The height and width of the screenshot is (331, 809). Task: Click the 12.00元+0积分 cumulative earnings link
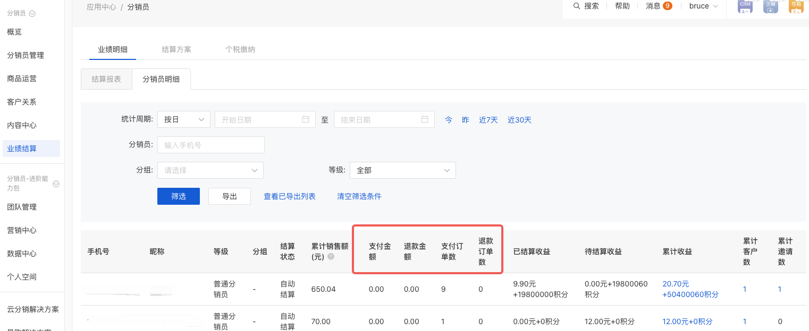(687, 321)
